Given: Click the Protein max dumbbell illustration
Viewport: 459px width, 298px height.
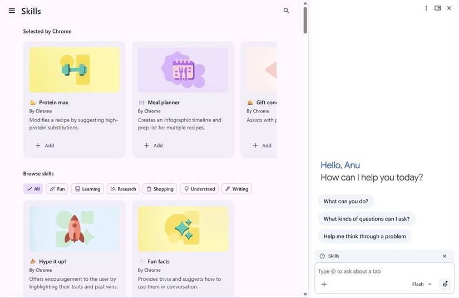Looking at the screenshot, I should tap(75, 70).
